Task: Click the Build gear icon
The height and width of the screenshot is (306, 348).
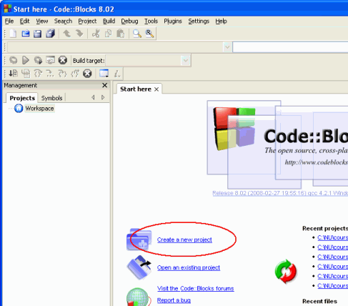Action: [14, 60]
